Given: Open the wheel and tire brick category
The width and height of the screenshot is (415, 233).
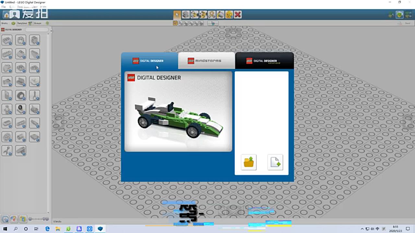Looking at the screenshot, I should [21, 95].
